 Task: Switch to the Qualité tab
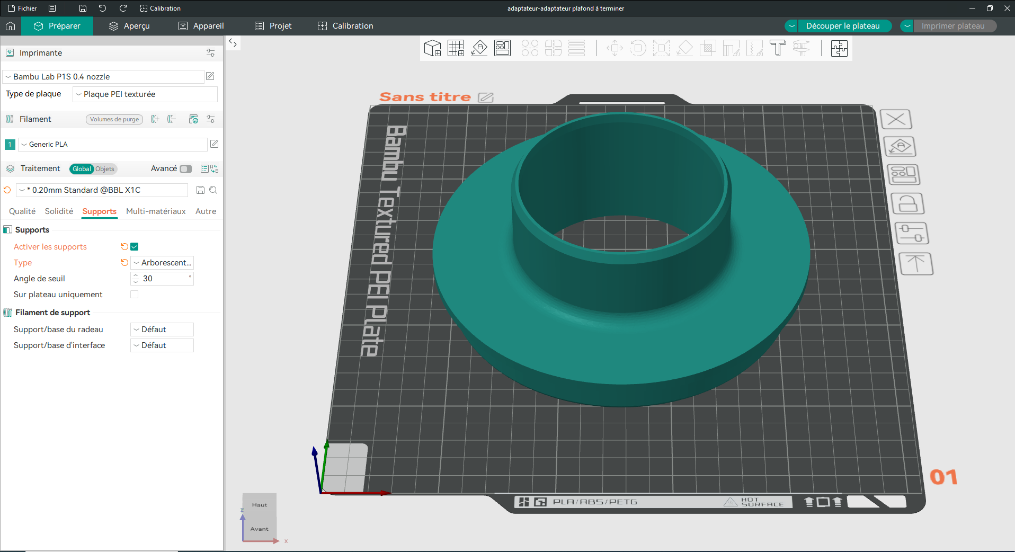(22, 211)
